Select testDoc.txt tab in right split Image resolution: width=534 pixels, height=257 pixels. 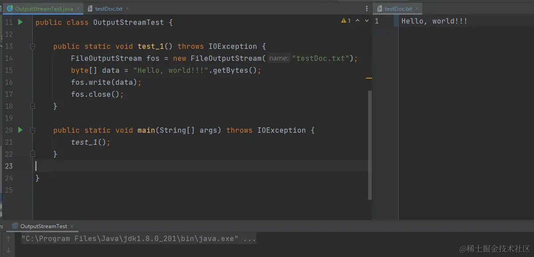tap(398, 8)
